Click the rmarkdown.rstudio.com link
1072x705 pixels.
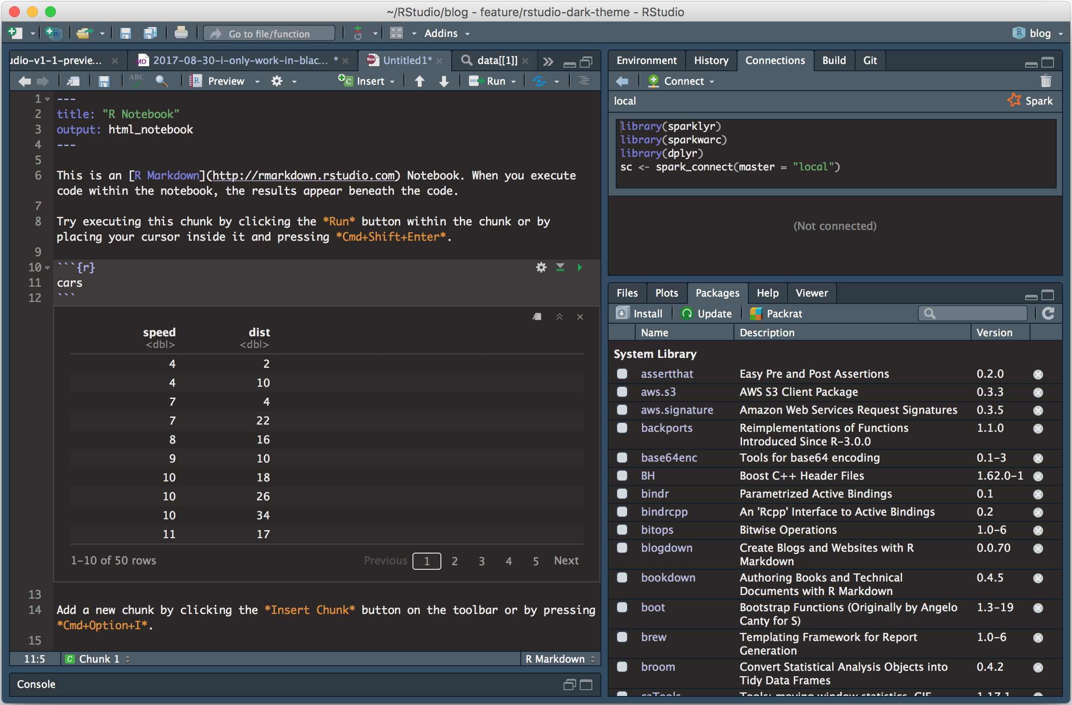(302, 175)
